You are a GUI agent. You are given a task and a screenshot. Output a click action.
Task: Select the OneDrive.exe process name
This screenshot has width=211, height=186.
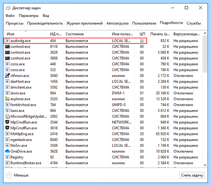point(21,151)
